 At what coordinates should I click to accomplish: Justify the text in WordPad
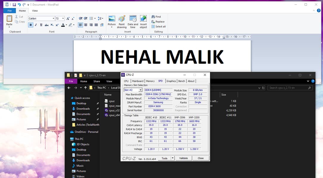pos(96,25)
